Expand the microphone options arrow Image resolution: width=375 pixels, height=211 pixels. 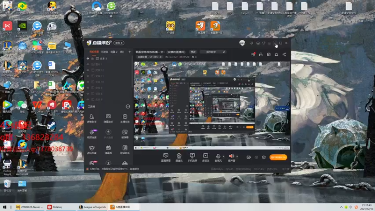coord(224,157)
